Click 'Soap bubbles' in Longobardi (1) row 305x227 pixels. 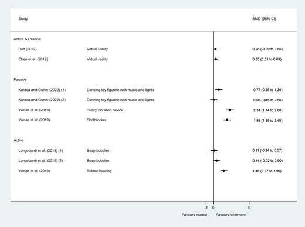tap(98, 151)
